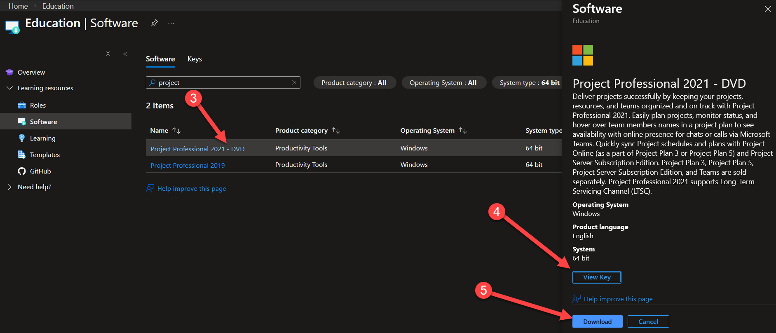This screenshot has height=333, width=776.
Task: Go to Home breadcrumb
Action: (18, 6)
